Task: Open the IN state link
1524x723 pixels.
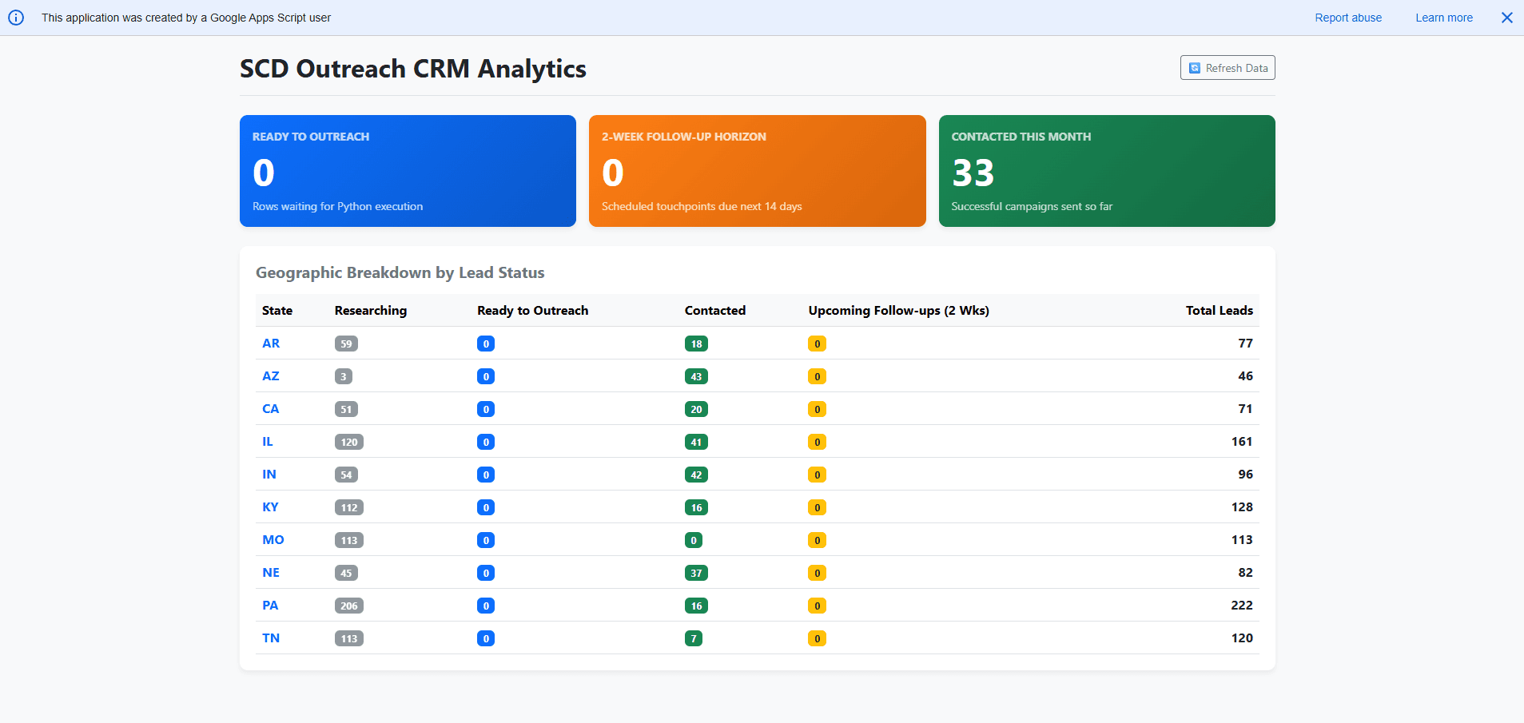Action: point(269,475)
